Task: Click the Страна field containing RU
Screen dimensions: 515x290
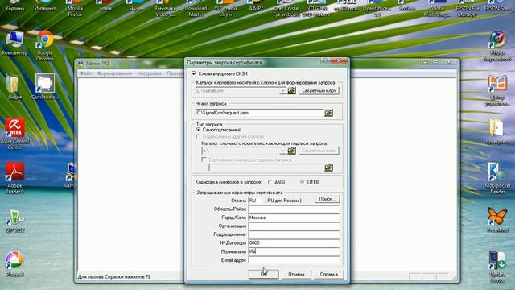Action: [x=256, y=201]
